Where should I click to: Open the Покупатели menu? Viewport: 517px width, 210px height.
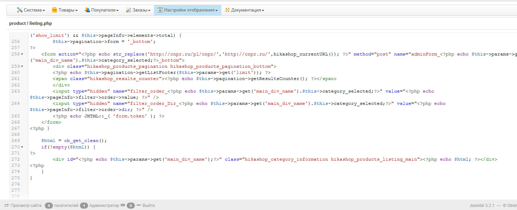pos(101,10)
